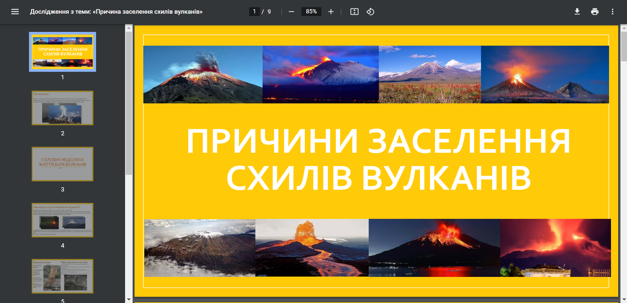Click the main document scroll down arrow
Screen dimensions: 627x303
[x=624, y=299]
